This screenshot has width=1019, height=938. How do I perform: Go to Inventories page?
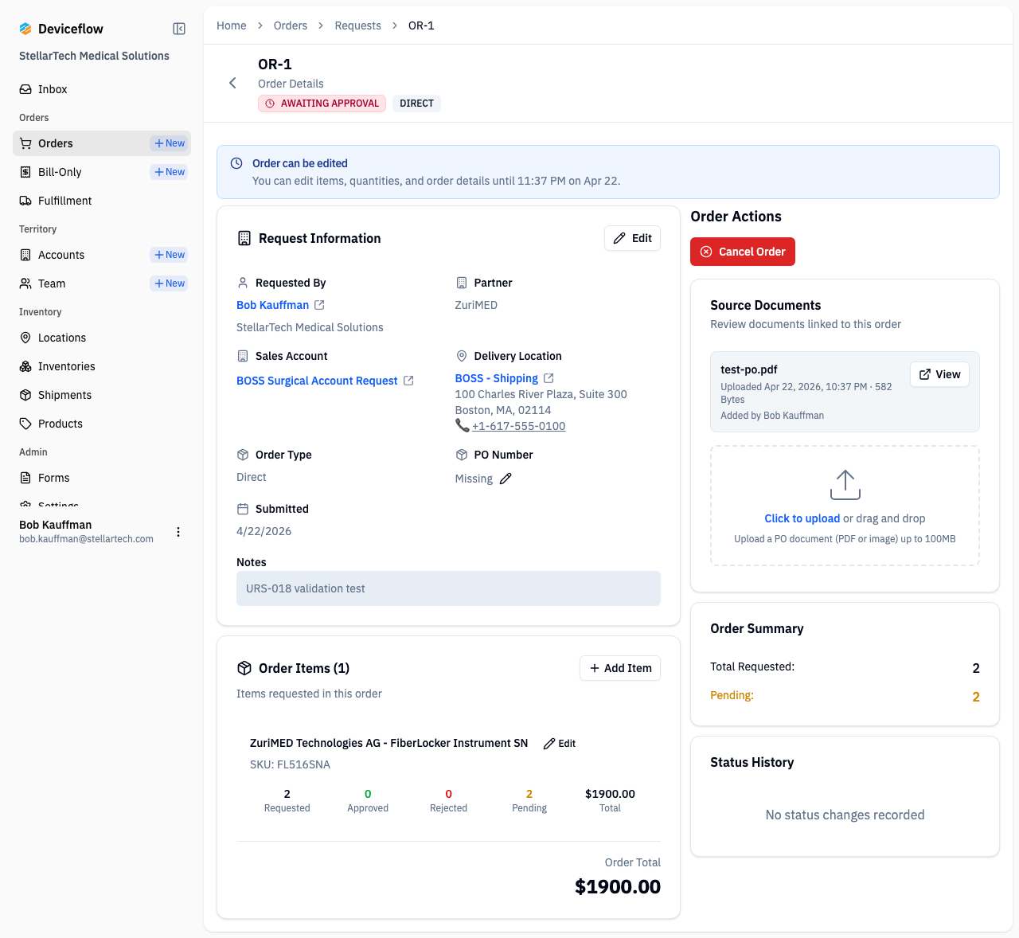point(102,366)
